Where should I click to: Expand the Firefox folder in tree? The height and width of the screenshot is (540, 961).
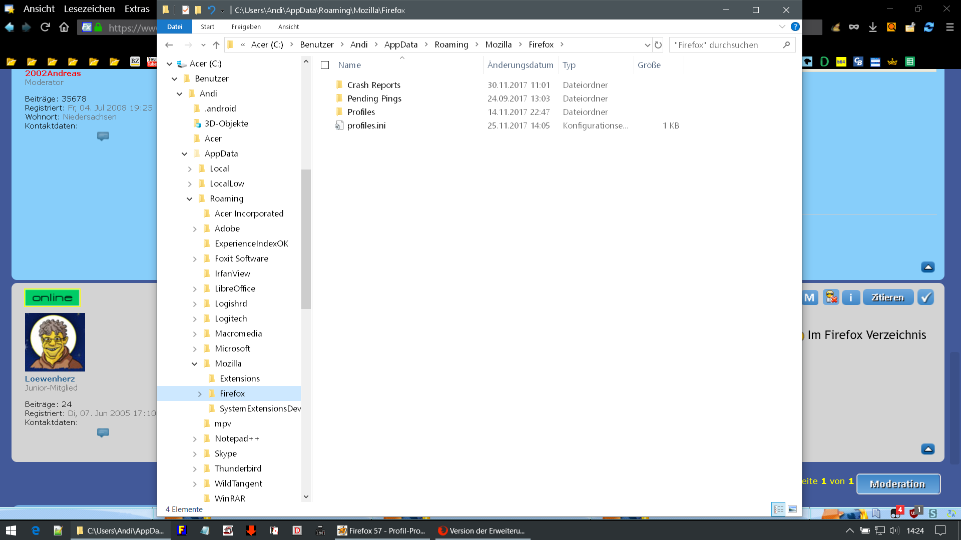point(200,394)
